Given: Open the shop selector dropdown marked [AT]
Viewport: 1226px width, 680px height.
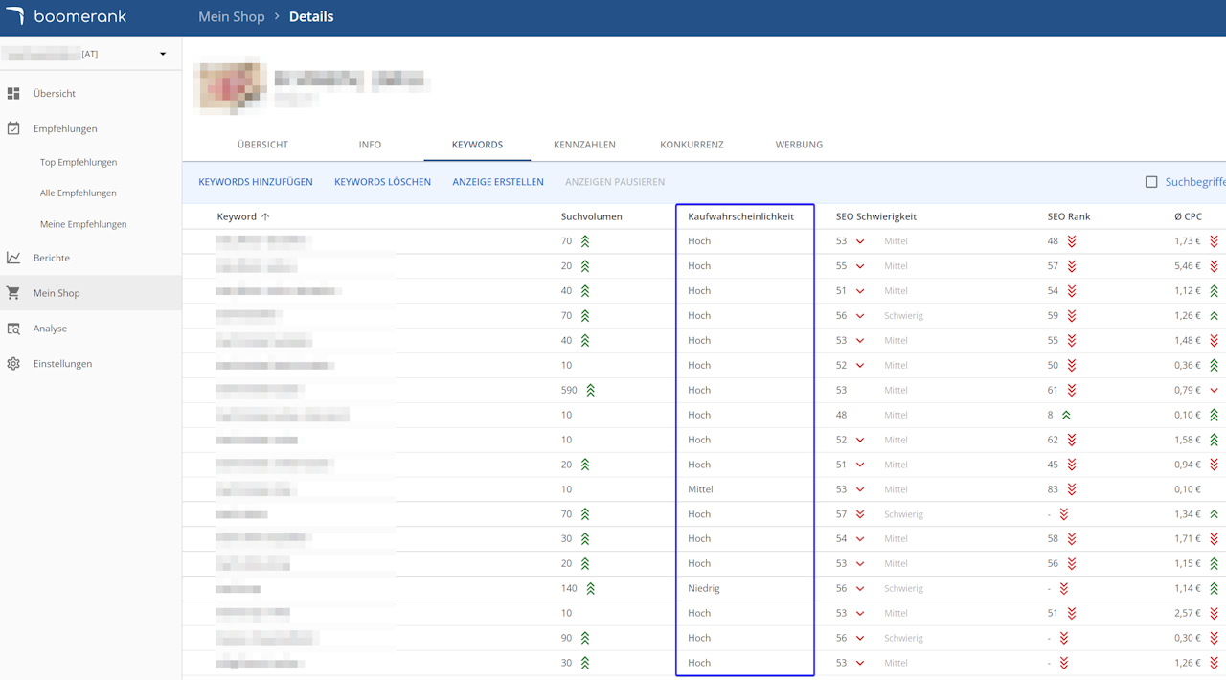Looking at the screenshot, I should click(x=162, y=55).
